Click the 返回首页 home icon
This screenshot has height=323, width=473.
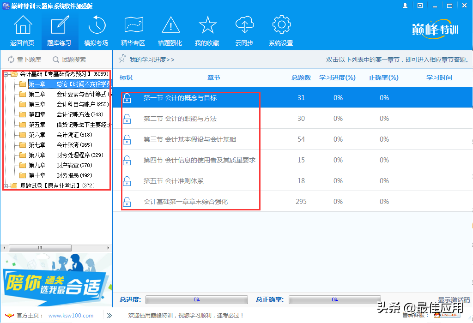[22, 25]
